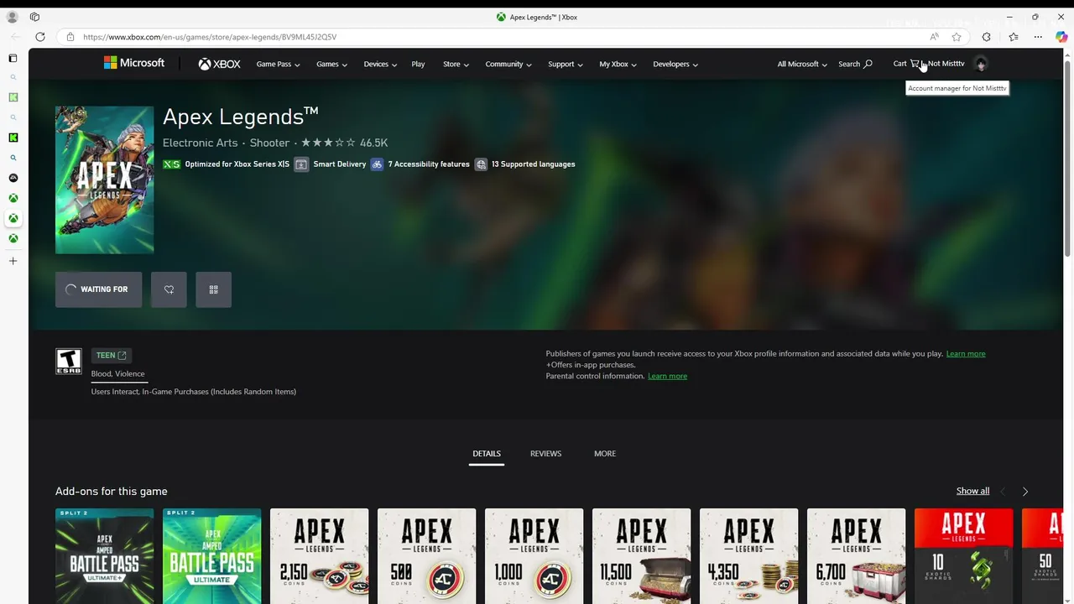
Task: Reload the page with the refresh icon
Action: tap(39, 37)
